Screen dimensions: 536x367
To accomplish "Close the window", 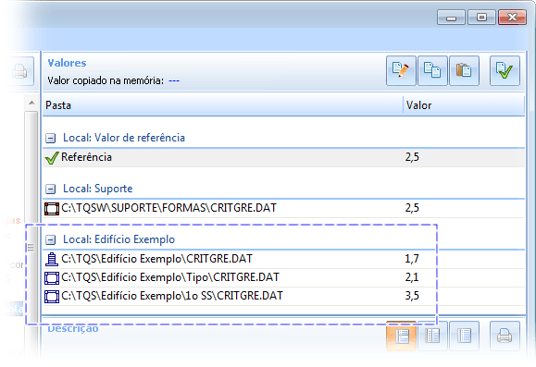I will [x=512, y=18].
